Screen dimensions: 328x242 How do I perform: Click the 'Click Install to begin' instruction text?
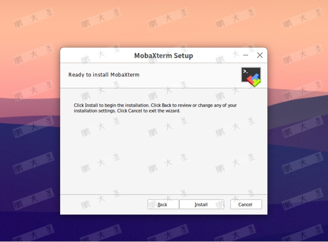click(x=155, y=108)
